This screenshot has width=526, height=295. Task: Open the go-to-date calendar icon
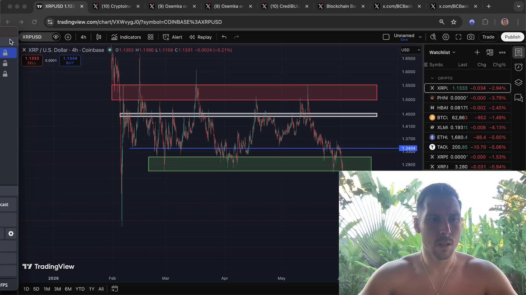[x=114, y=289]
